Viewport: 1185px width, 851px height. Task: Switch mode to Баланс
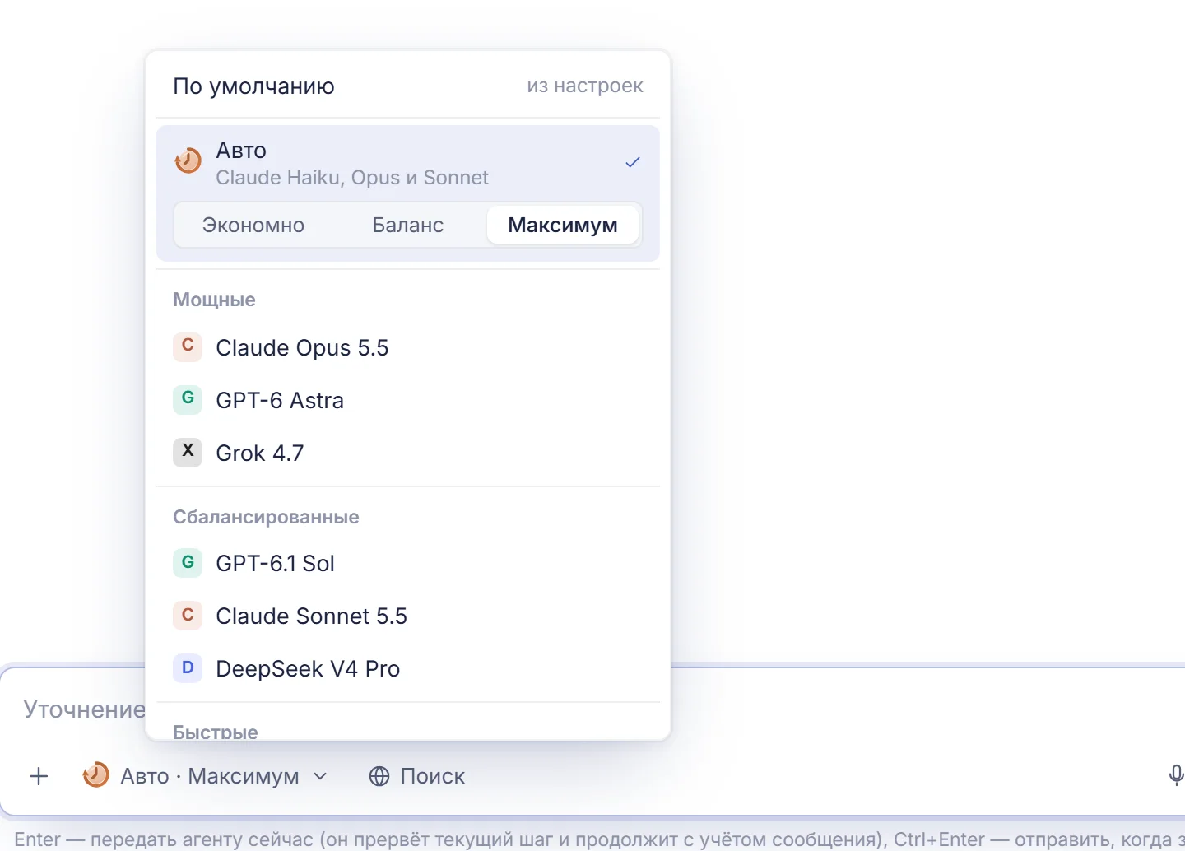pos(408,225)
